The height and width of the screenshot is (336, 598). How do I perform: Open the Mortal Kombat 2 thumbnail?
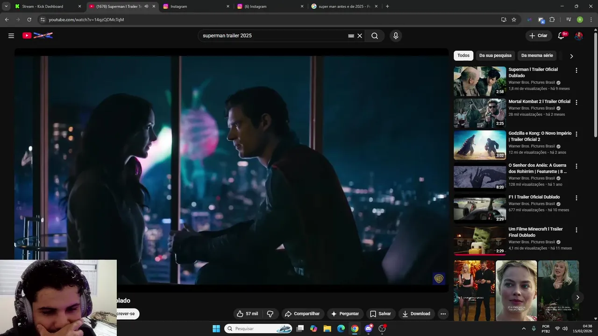coord(480,113)
